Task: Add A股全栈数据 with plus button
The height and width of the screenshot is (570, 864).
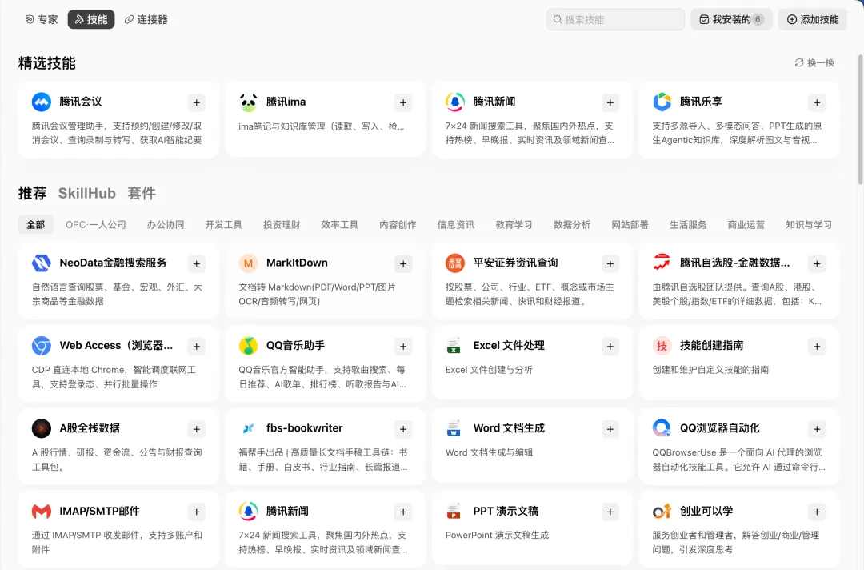Action: [197, 429]
